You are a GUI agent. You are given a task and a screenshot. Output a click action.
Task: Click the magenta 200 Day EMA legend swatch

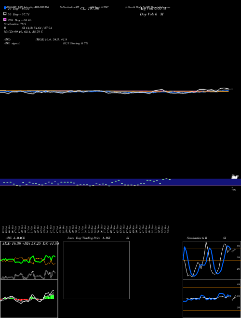pyautogui.click(x=5, y=19)
